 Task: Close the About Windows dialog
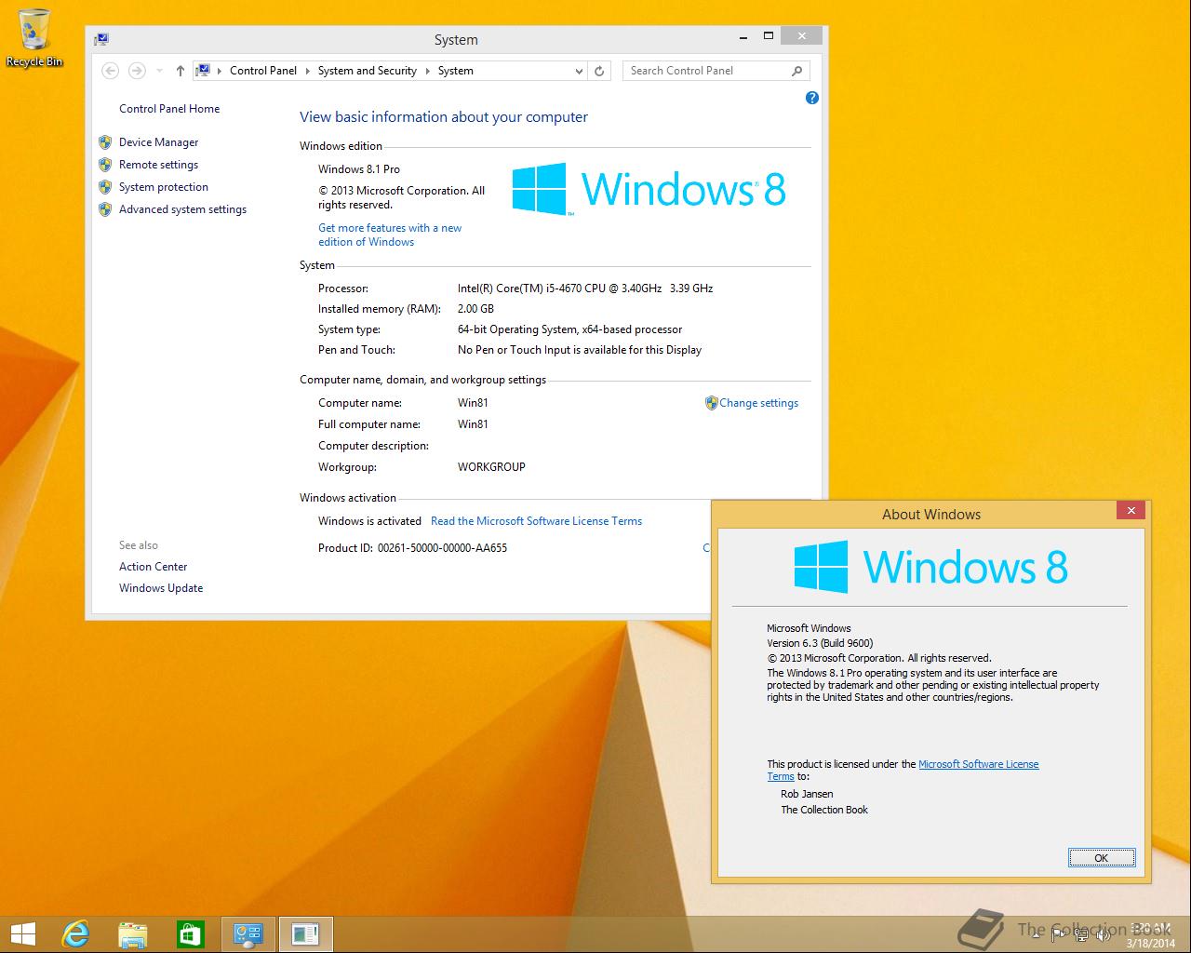pyautogui.click(x=1131, y=510)
